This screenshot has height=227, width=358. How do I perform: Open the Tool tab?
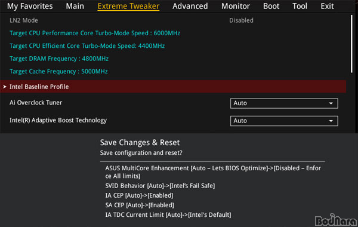(300, 6)
